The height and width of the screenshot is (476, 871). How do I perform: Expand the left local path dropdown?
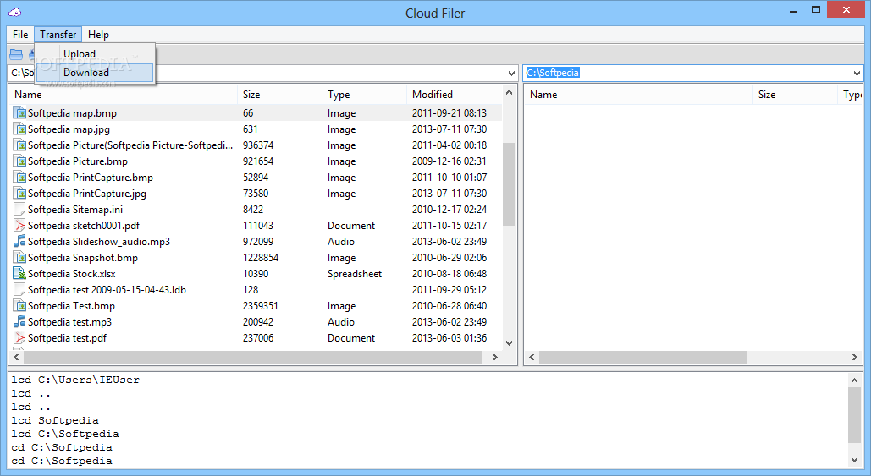tap(511, 74)
